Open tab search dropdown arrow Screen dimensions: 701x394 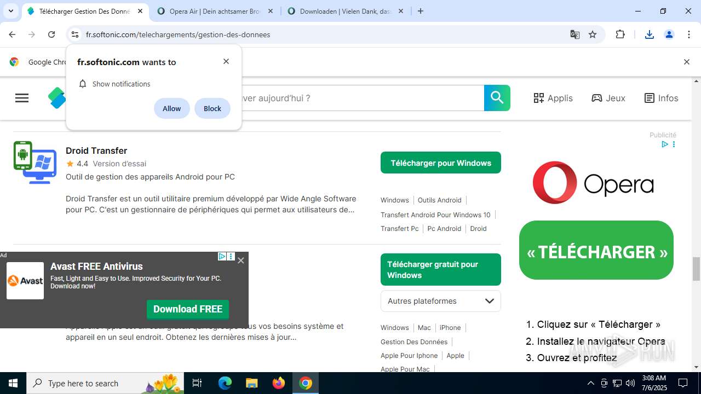pyautogui.click(x=10, y=11)
